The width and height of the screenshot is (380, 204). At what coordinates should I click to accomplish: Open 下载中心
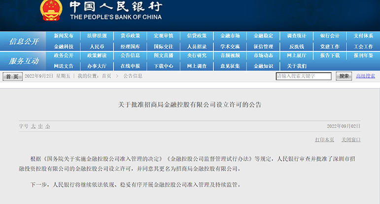pos(164,66)
